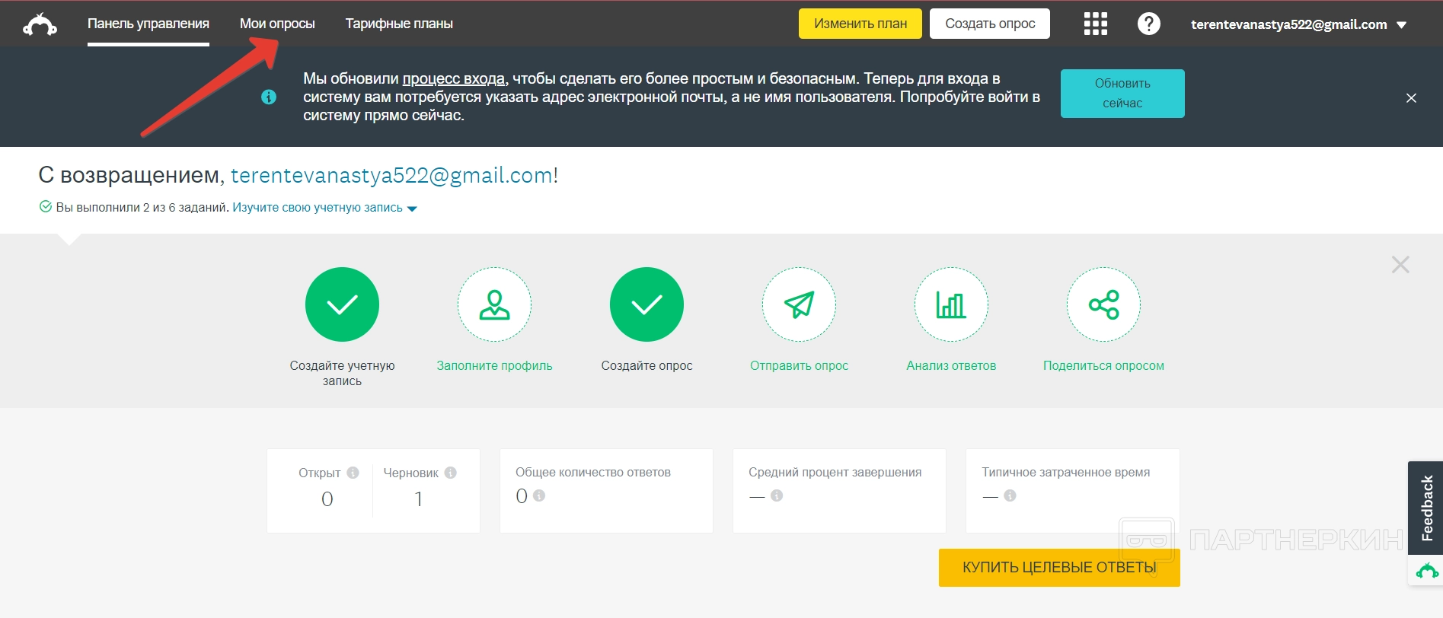Viewport: 1443px width, 618px height.
Task: Click the 'Изменить план' button
Action: coord(860,24)
